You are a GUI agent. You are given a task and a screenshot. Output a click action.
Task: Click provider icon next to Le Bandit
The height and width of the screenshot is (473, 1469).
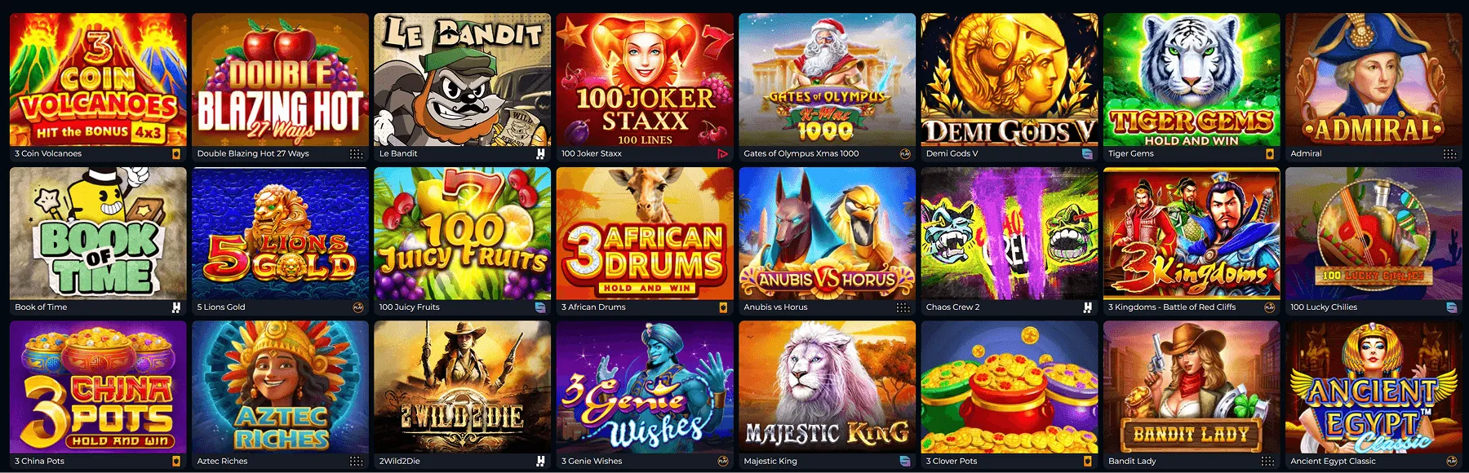pyautogui.click(x=540, y=153)
